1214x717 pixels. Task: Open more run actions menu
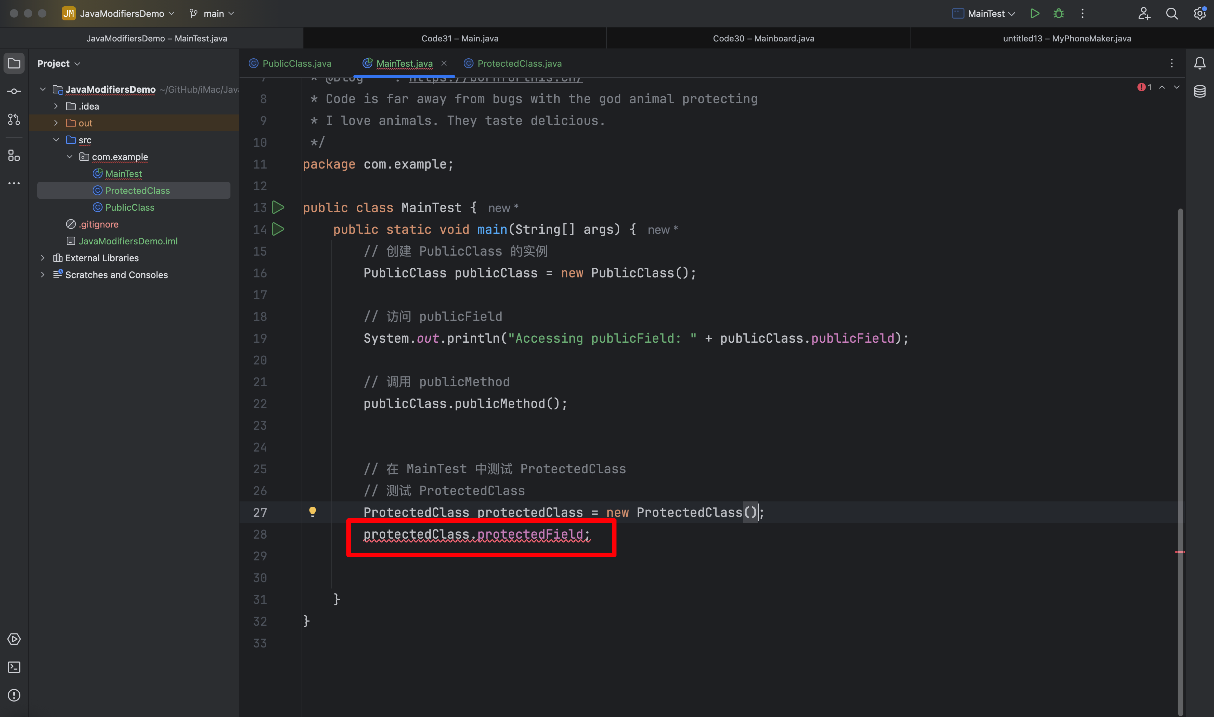[x=1083, y=14]
